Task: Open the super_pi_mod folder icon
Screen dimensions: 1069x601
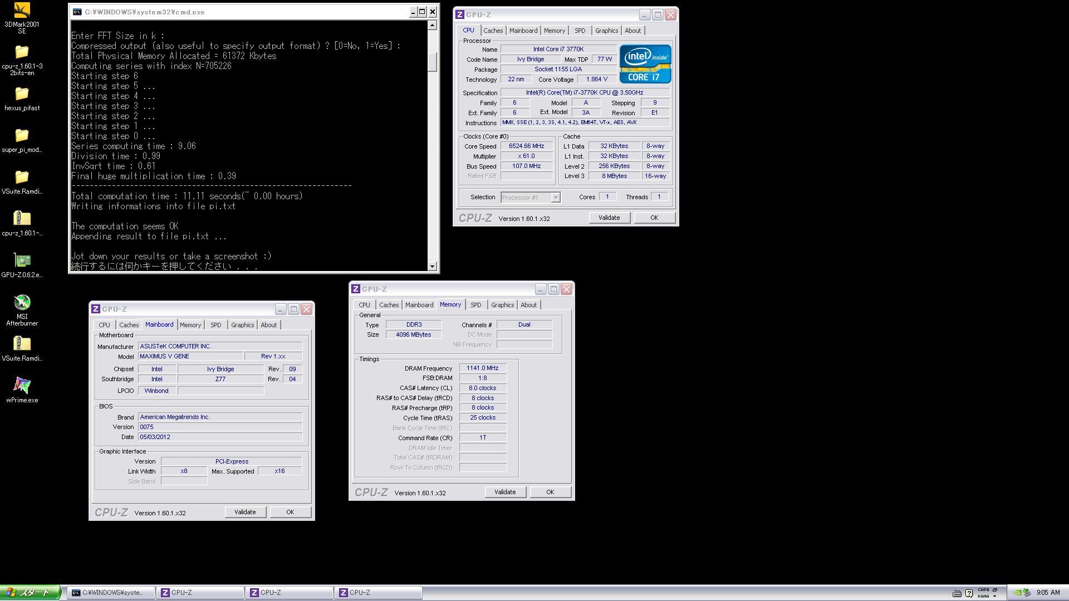Action: click(22, 141)
